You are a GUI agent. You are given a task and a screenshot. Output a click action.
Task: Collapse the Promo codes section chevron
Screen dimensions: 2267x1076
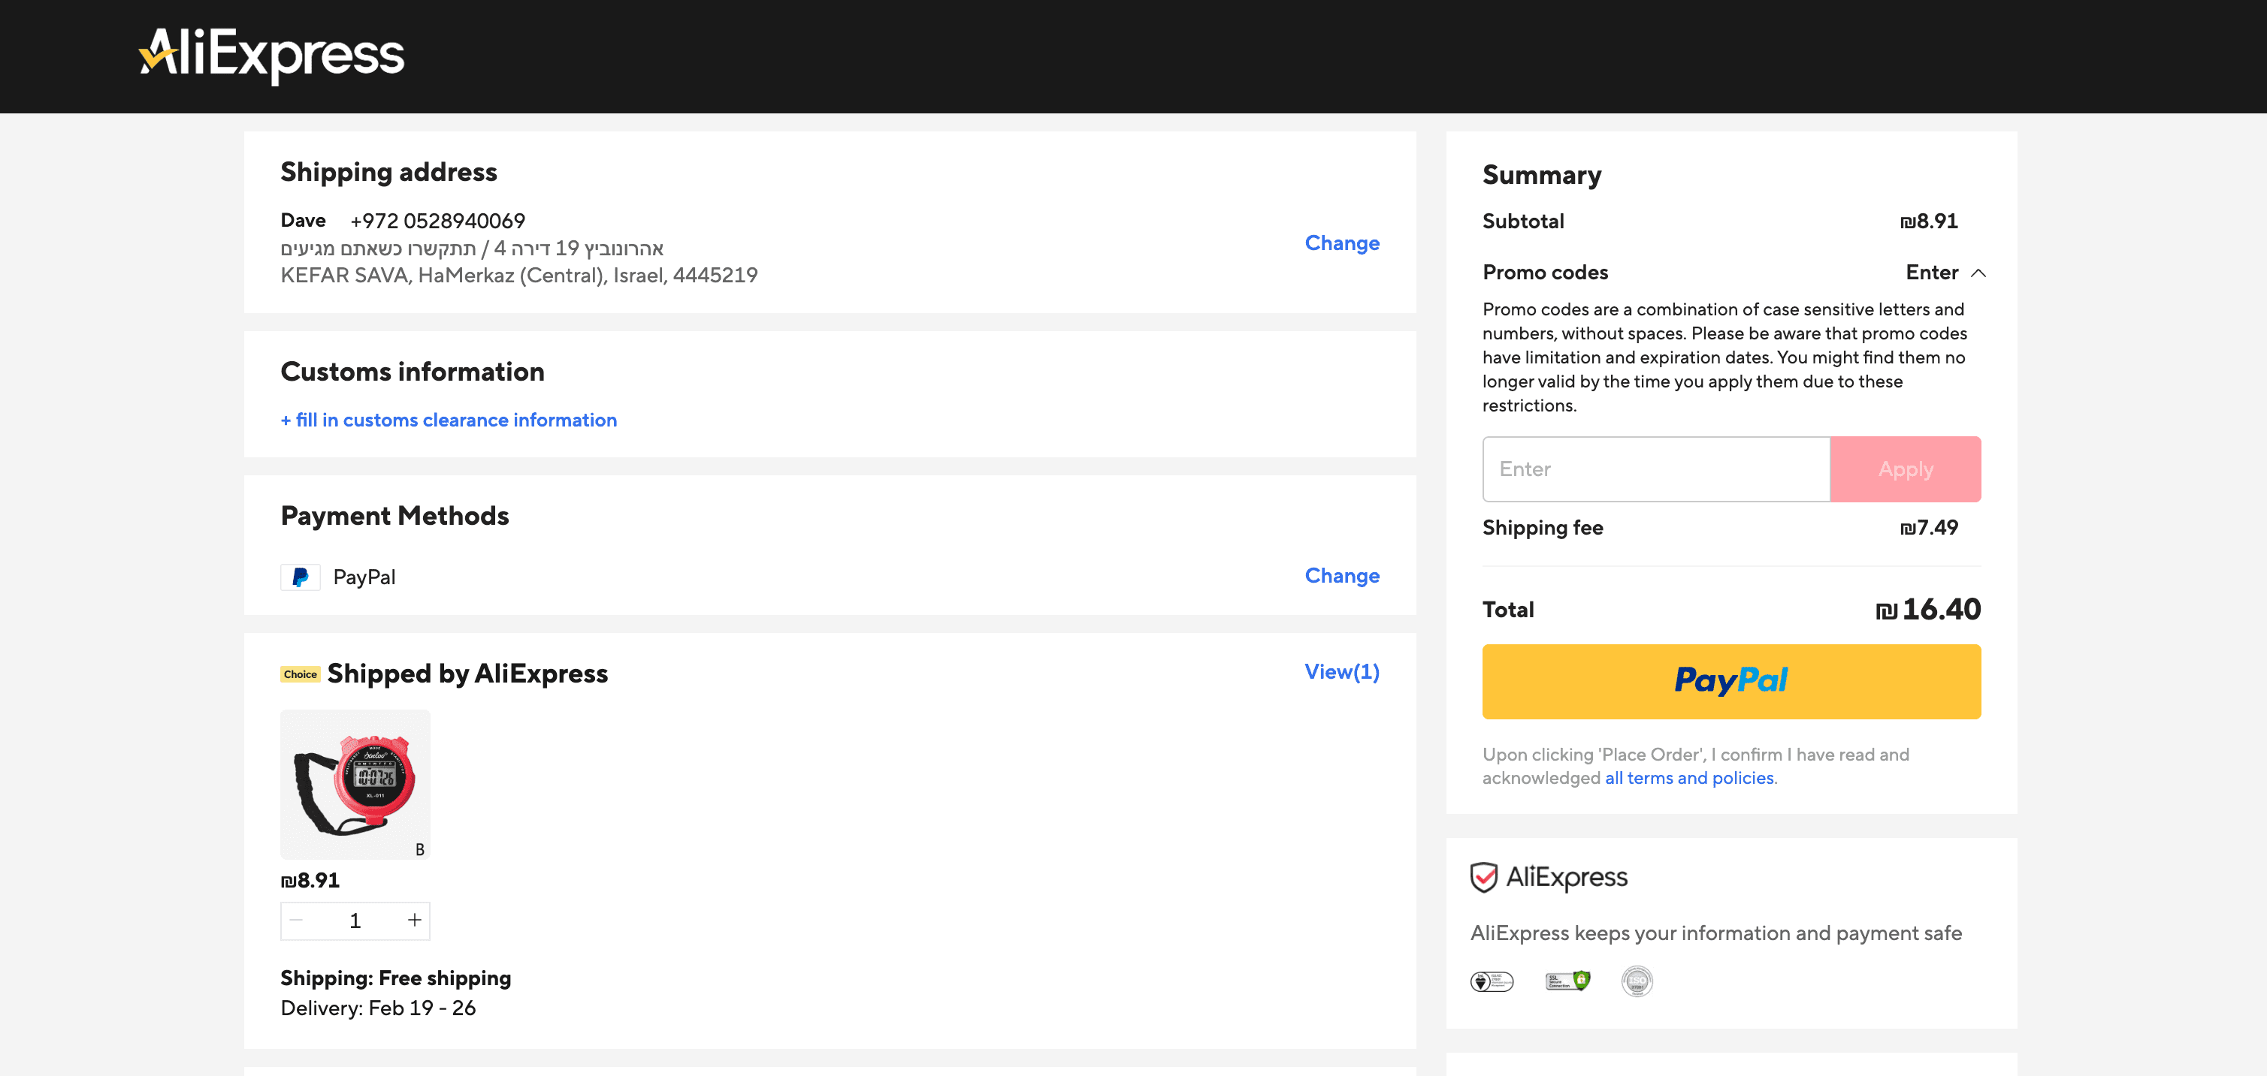1978,273
